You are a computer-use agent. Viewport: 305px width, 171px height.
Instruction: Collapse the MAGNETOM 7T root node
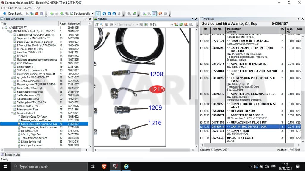coord(3,28)
